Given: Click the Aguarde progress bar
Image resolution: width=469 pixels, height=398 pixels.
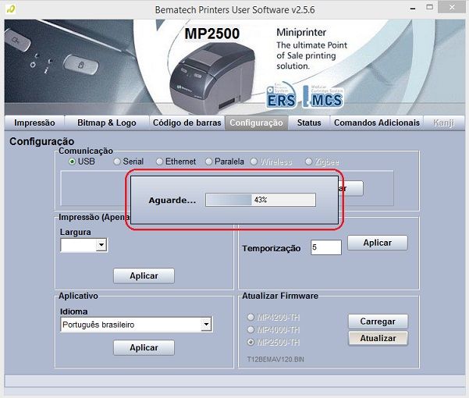Looking at the screenshot, I should (x=260, y=200).
